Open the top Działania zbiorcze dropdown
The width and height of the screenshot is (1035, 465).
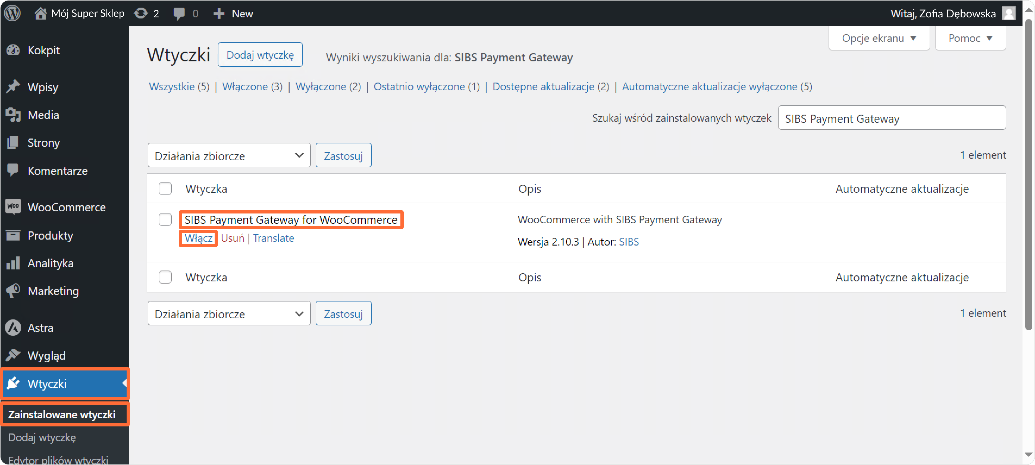point(229,155)
